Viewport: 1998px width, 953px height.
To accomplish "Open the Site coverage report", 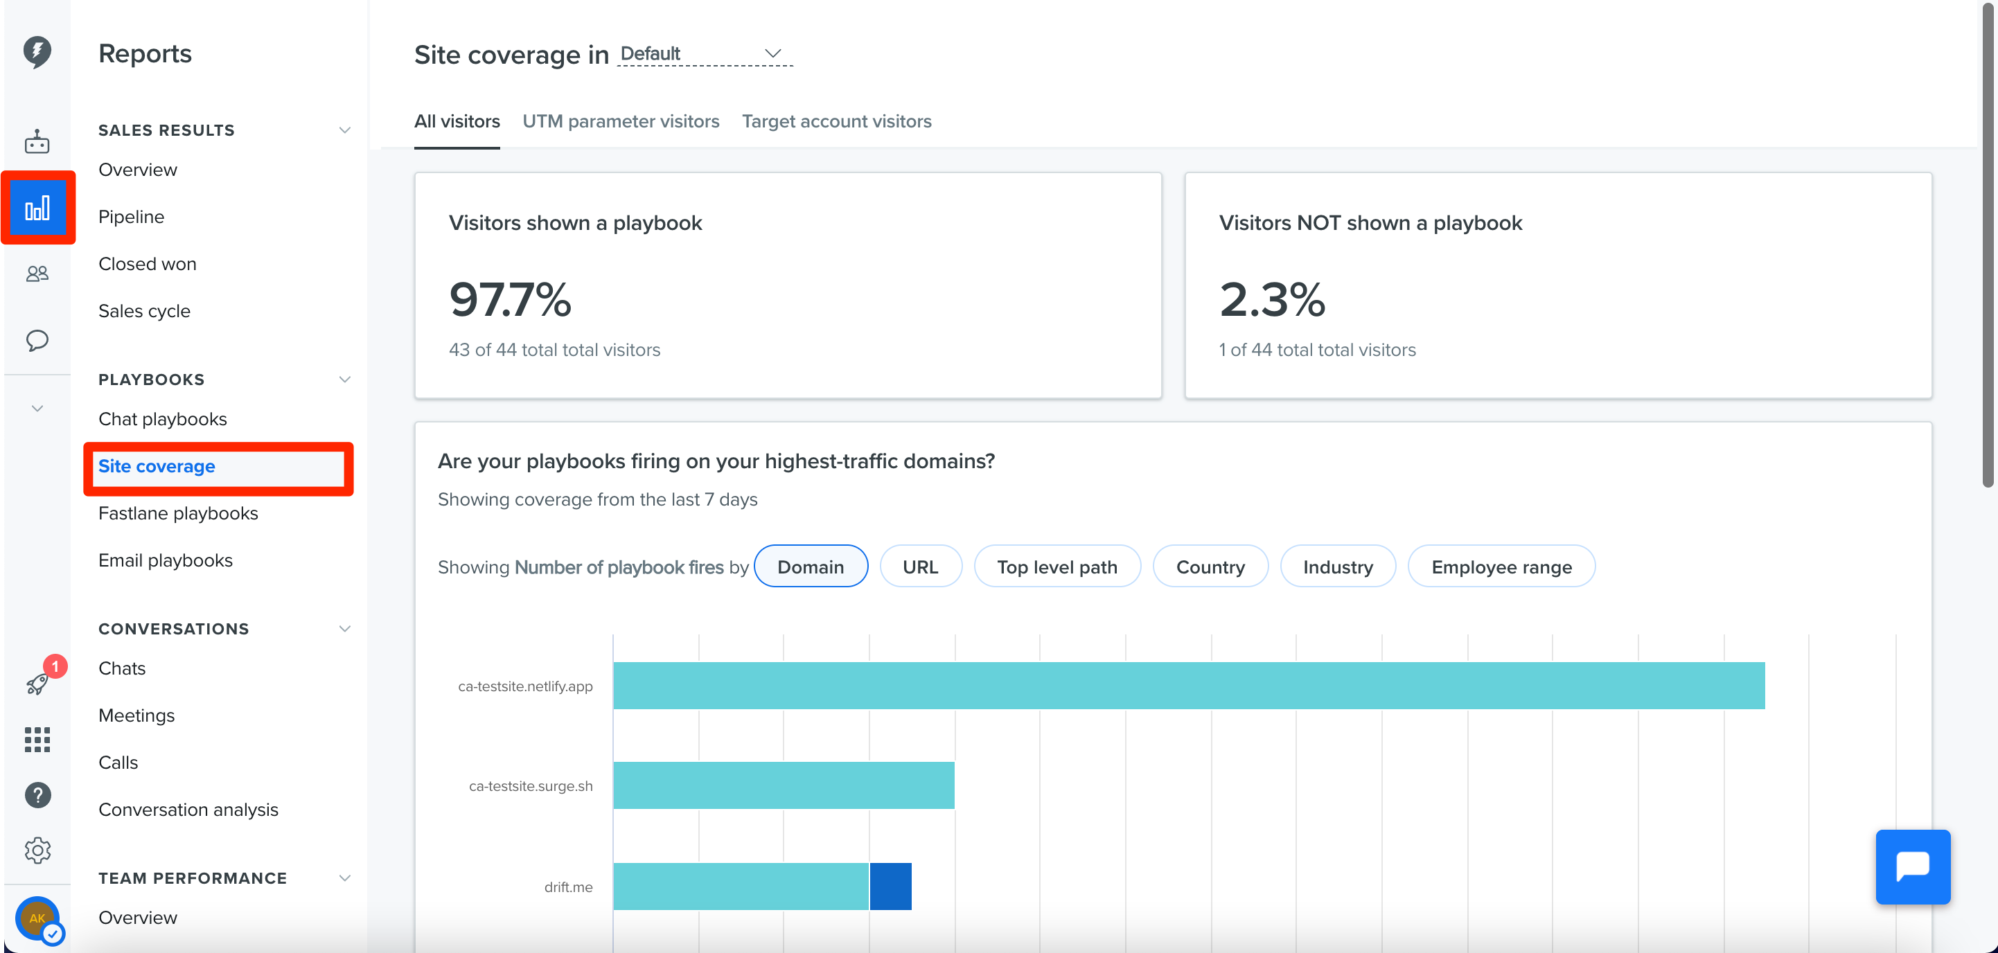I will (x=156, y=467).
